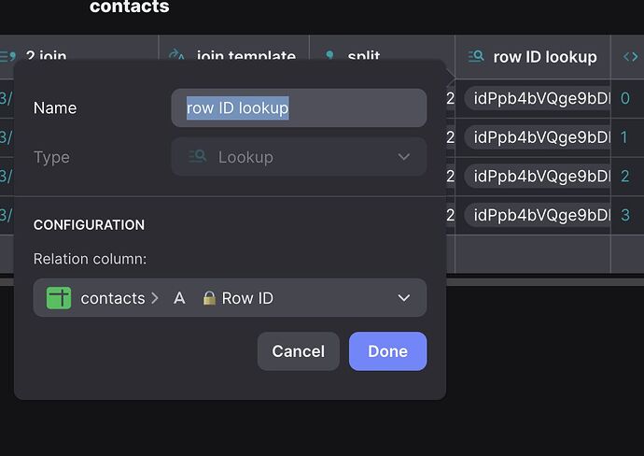The height and width of the screenshot is (456, 644).
Task: Click the cell showing value 2
Action: [x=625, y=176]
